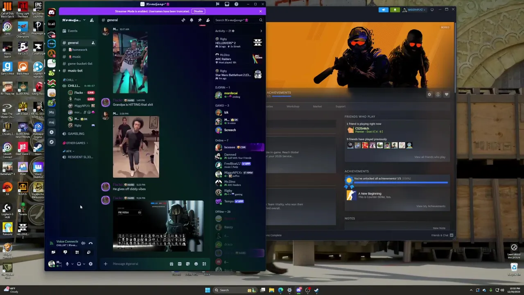Share your screen in voice panel

click(65, 252)
